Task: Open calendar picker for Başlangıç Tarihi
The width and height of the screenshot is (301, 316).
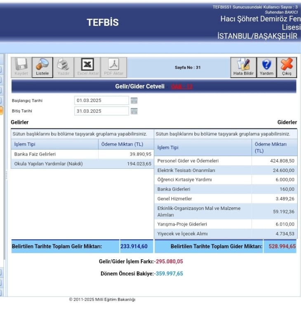Action: pyautogui.click(x=134, y=100)
